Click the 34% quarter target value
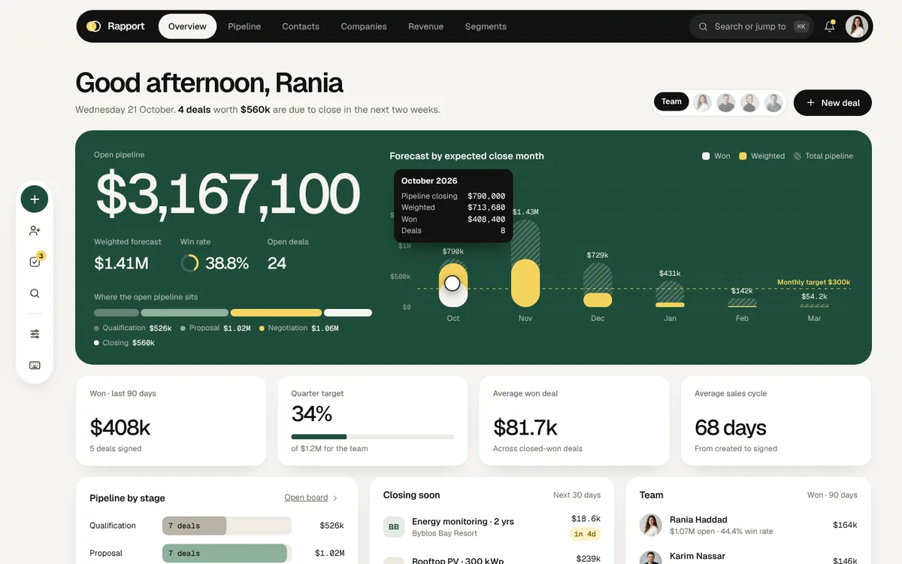This screenshot has height=564, width=902. coord(312,414)
